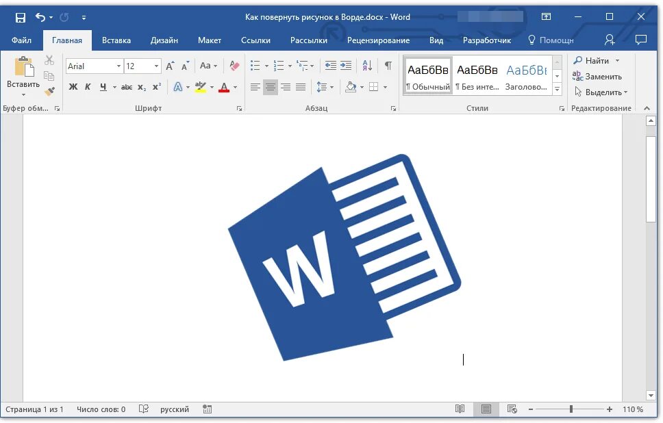Increase paragraph indent
The height and width of the screenshot is (423, 663).
pos(346,66)
